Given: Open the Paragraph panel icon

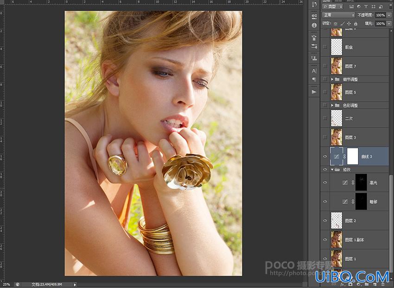Looking at the screenshot, I should point(314,80).
